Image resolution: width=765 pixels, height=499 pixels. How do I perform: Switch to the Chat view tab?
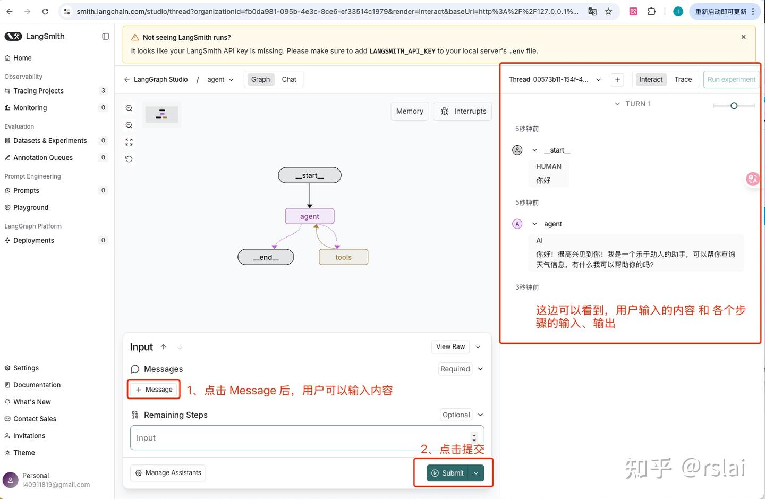289,80
